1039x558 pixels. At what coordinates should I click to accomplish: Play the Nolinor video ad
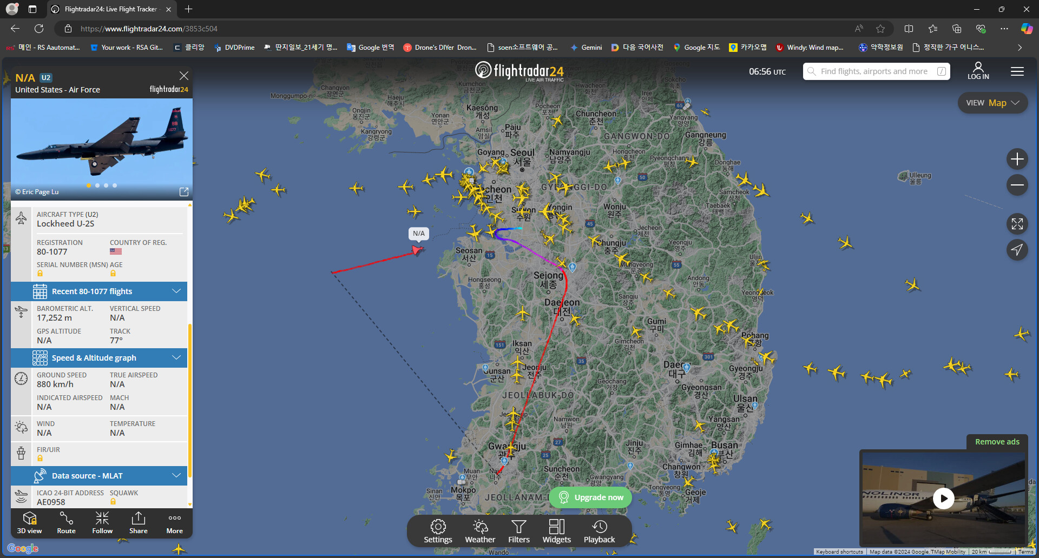(x=944, y=498)
